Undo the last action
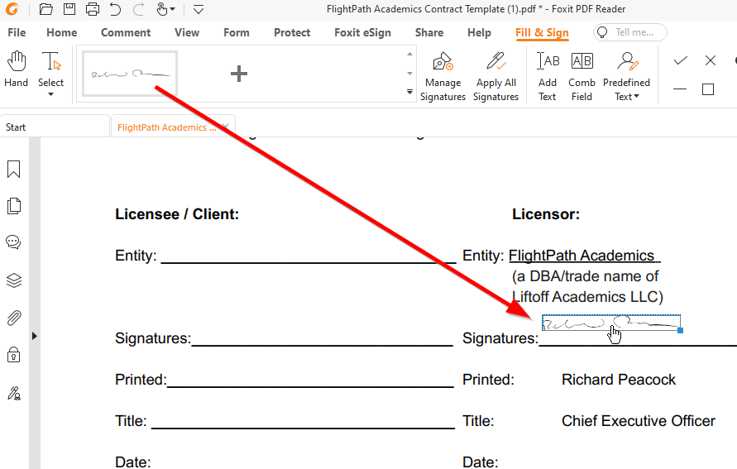This screenshot has height=469, width=737. 115,9
